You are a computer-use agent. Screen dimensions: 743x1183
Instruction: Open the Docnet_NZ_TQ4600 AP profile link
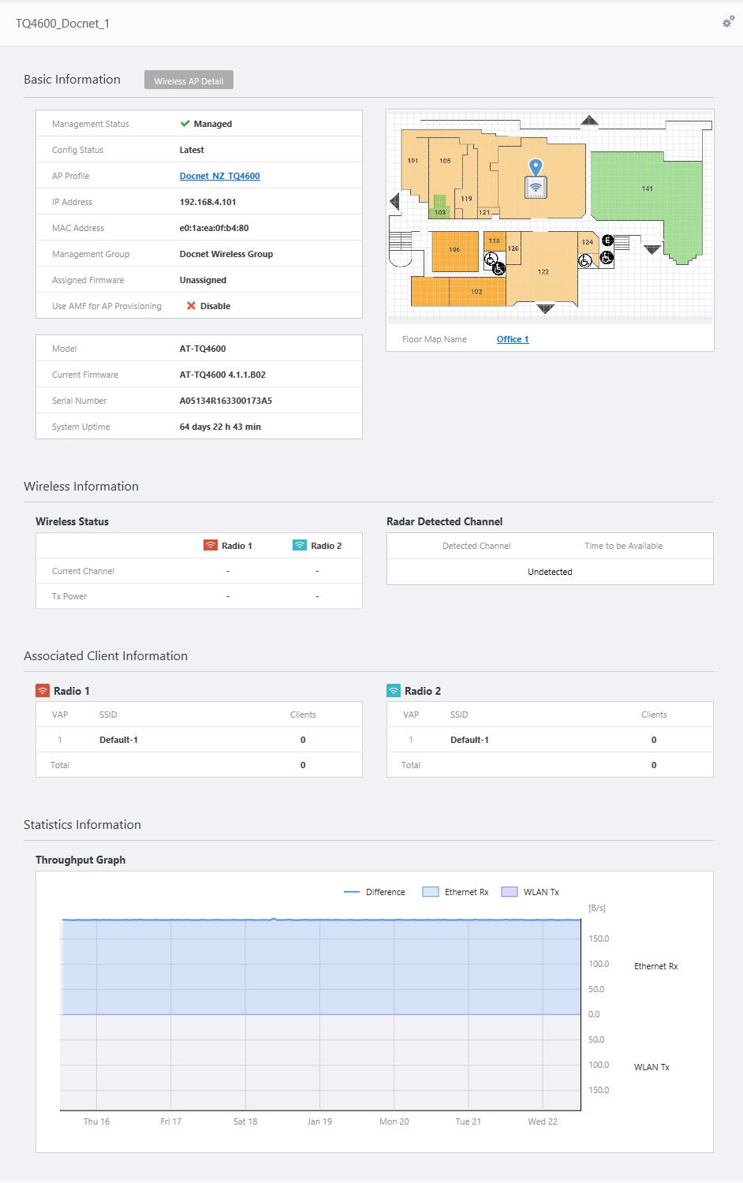click(x=219, y=176)
